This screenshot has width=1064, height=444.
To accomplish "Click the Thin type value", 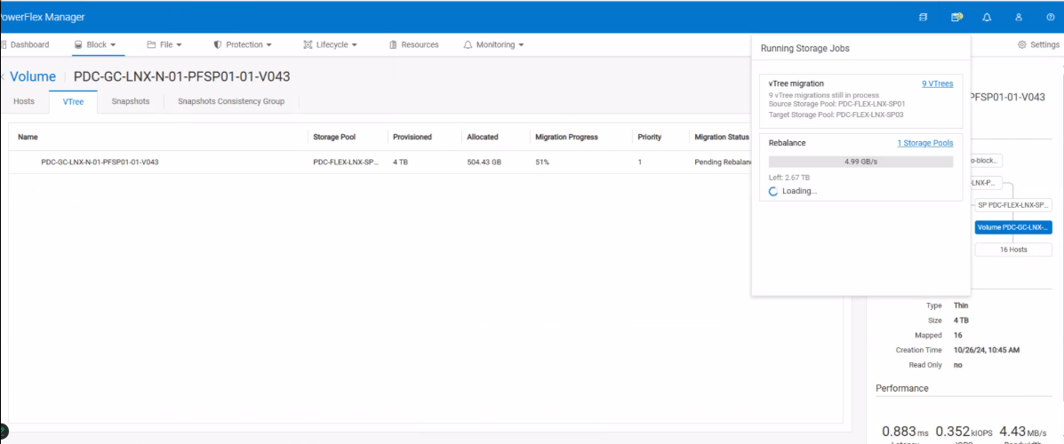I will click(961, 305).
